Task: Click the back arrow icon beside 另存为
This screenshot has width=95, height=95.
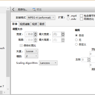Action: coord(13,9)
